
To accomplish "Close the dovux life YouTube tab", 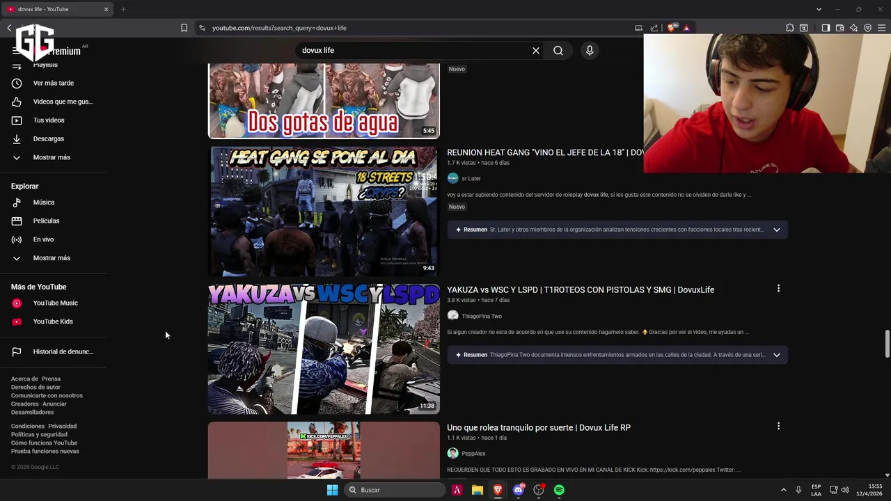I will (x=106, y=9).
